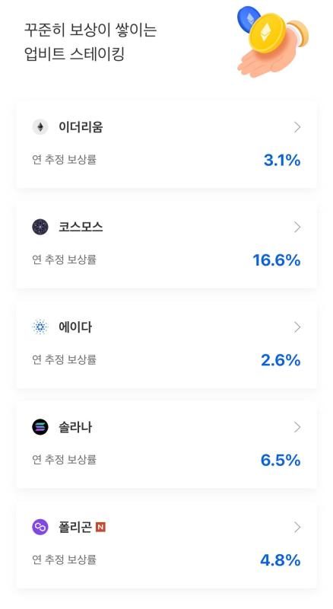The width and height of the screenshot is (333, 609).
Task: Open the 솔라나 staking title
Action: 75,427
